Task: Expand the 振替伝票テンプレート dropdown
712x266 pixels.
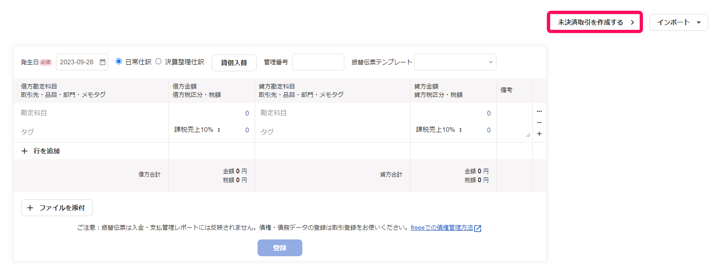Action: pos(455,62)
